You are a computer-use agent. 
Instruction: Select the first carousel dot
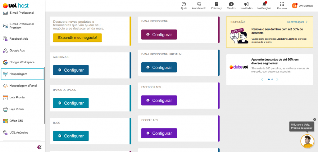(x=269, y=79)
